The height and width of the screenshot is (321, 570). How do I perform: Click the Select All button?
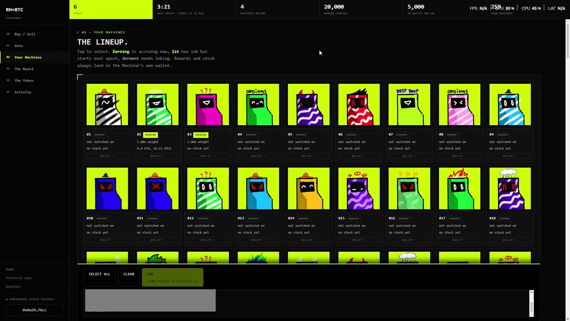(x=99, y=277)
